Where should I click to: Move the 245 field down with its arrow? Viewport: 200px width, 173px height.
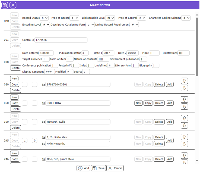coord(184,144)
